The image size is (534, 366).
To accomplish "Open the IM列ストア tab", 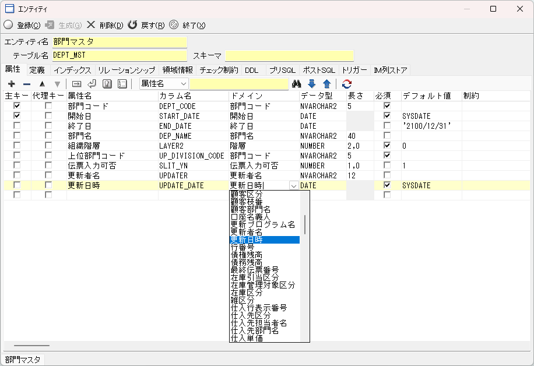I will pos(390,70).
